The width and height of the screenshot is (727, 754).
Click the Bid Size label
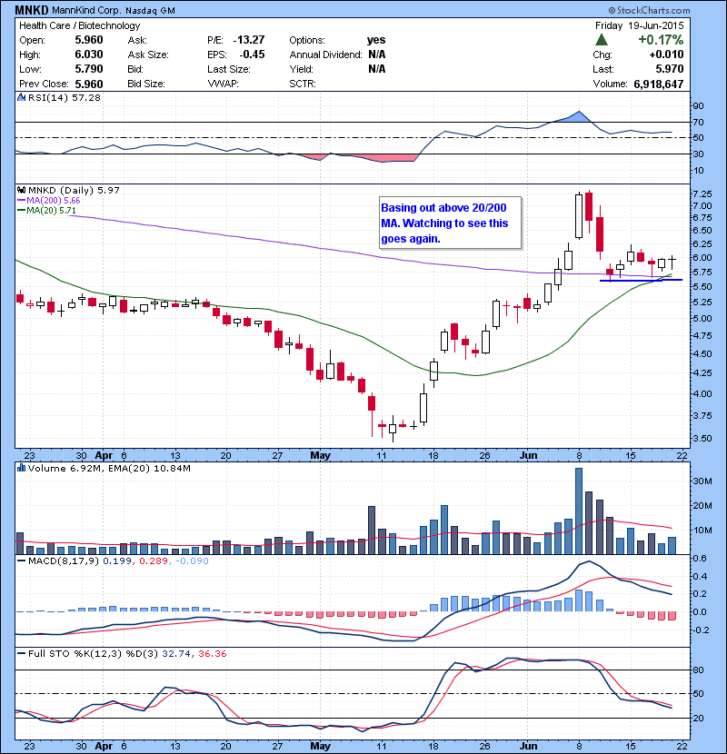(146, 84)
